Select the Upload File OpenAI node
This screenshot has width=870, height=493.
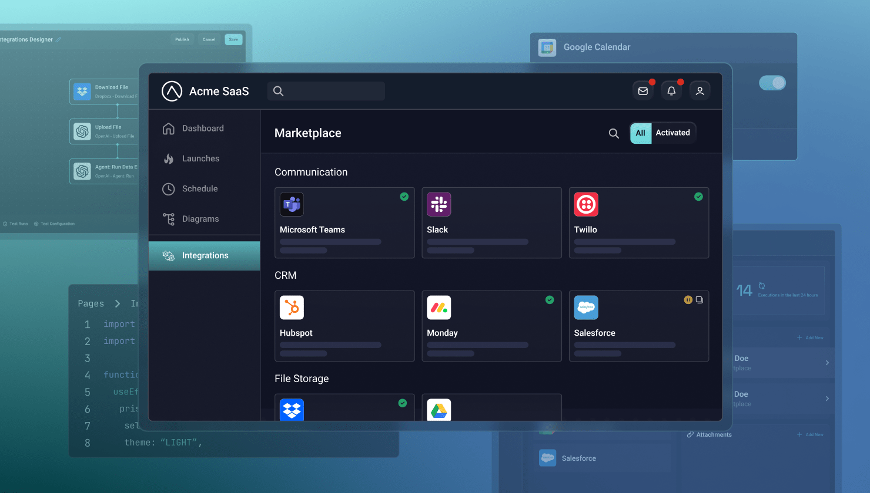(x=104, y=131)
